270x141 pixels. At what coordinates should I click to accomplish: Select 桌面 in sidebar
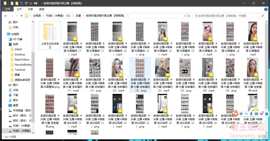[x=15, y=105]
